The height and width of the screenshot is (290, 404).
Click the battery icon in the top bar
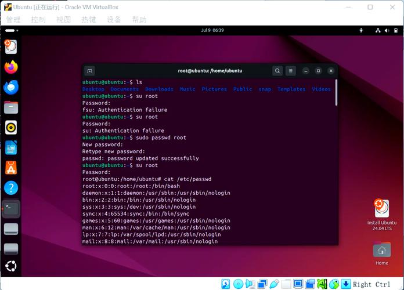[x=396, y=30]
